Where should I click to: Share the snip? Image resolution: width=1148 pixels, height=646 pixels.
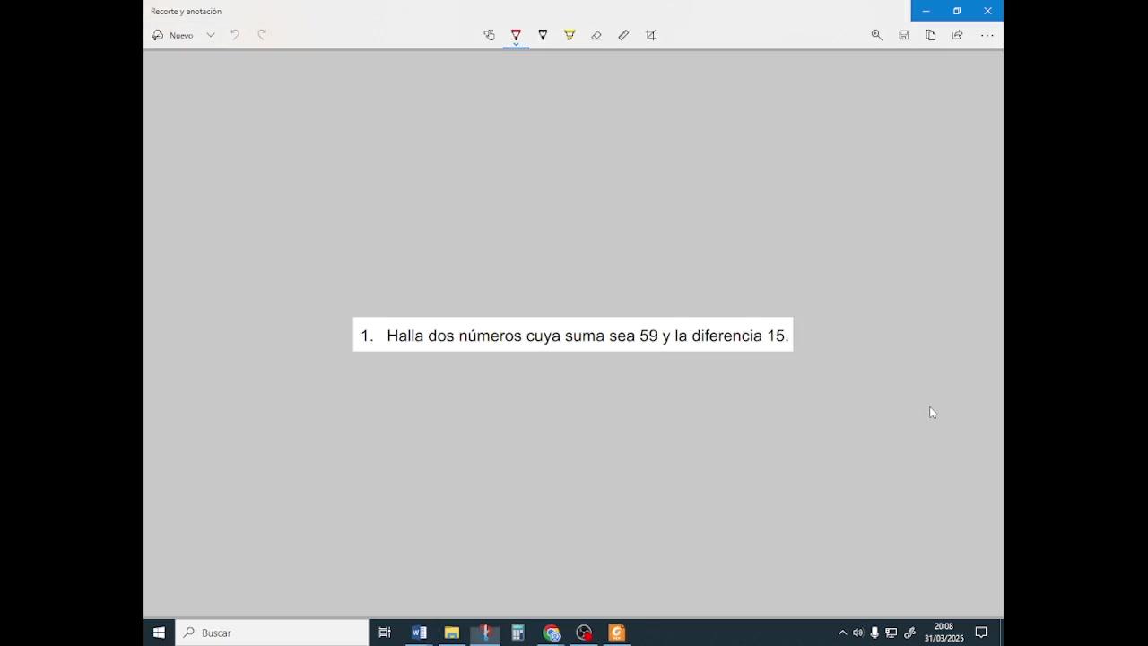tap(957, 35)
